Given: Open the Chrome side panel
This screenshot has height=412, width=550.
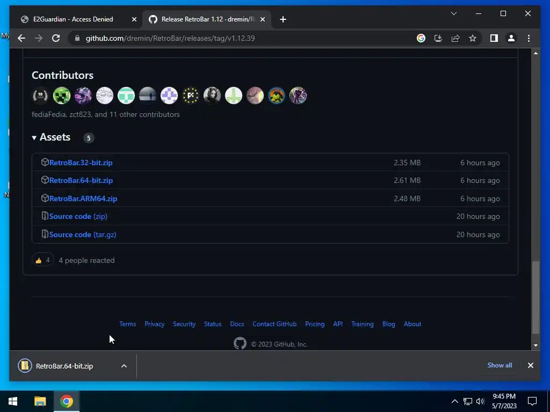Looking at the screenshot, I should 494,38.
